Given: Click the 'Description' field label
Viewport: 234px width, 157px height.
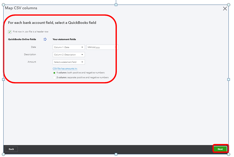Looking at the screenshot, I should point(30,54).
